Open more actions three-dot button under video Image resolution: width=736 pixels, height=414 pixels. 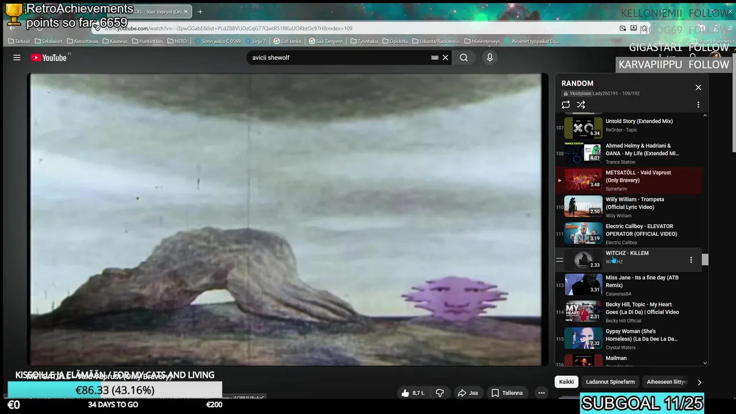(x=541, y=393)
